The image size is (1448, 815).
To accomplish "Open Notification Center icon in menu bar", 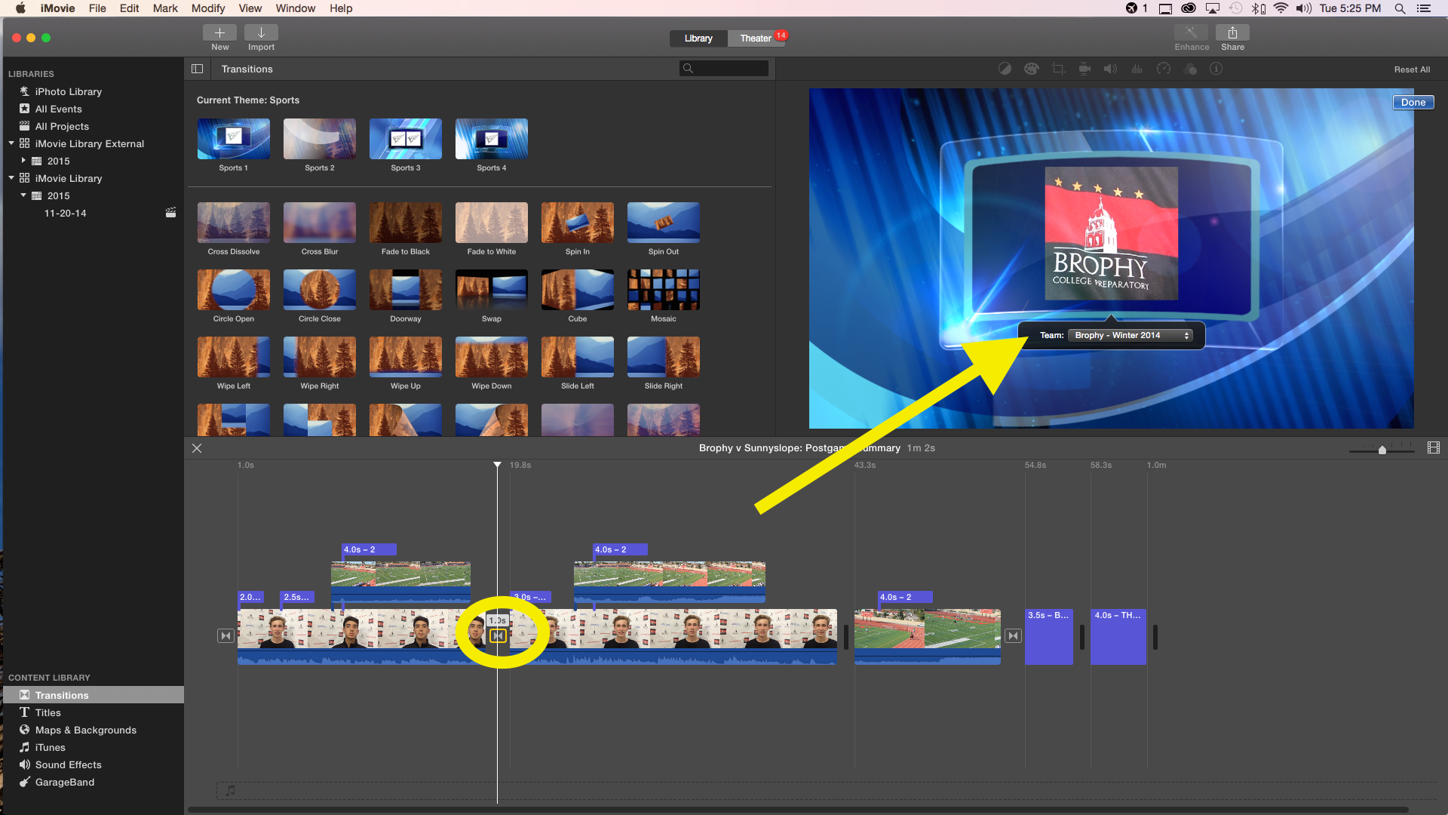I will (1424, 8).
